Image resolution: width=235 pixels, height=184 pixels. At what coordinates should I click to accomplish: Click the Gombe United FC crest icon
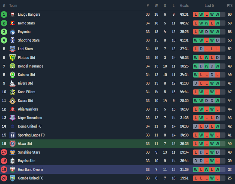[x=12, y=178]
